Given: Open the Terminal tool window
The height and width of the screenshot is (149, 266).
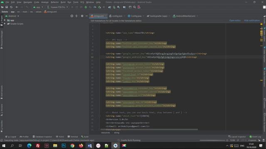Looking at the screenshot, I should tap(73, 137).
